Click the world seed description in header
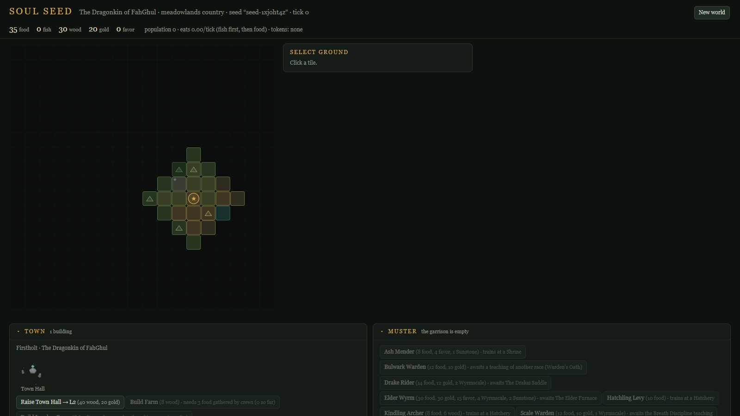 pyautogui.click(x=194, y=12)
